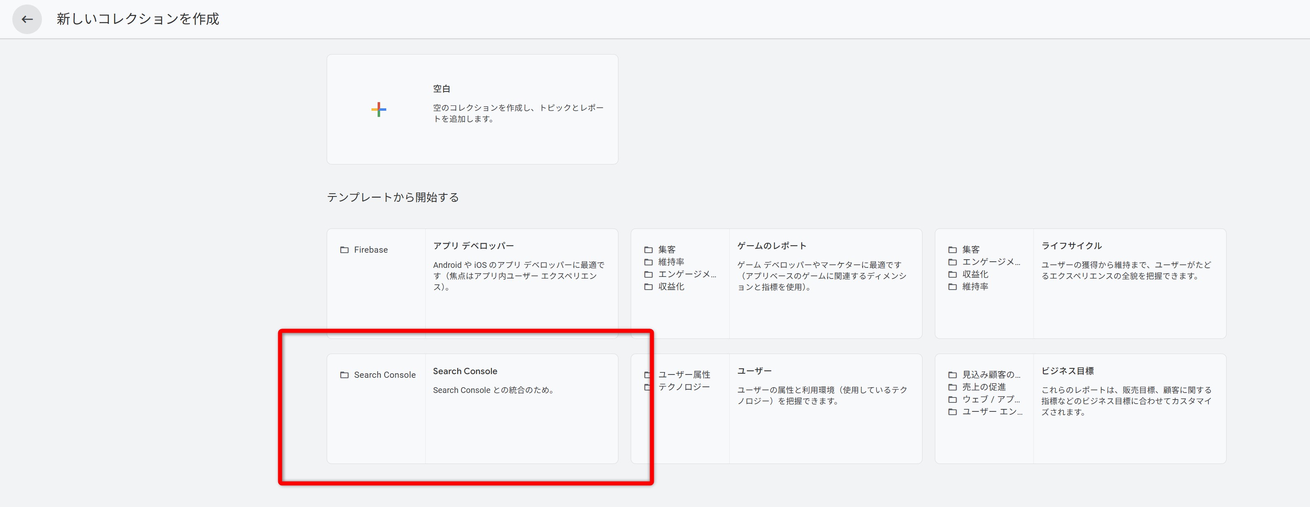Click エンゲージメ... folder icon in ライフサイクル card

[x=952, y=262]
